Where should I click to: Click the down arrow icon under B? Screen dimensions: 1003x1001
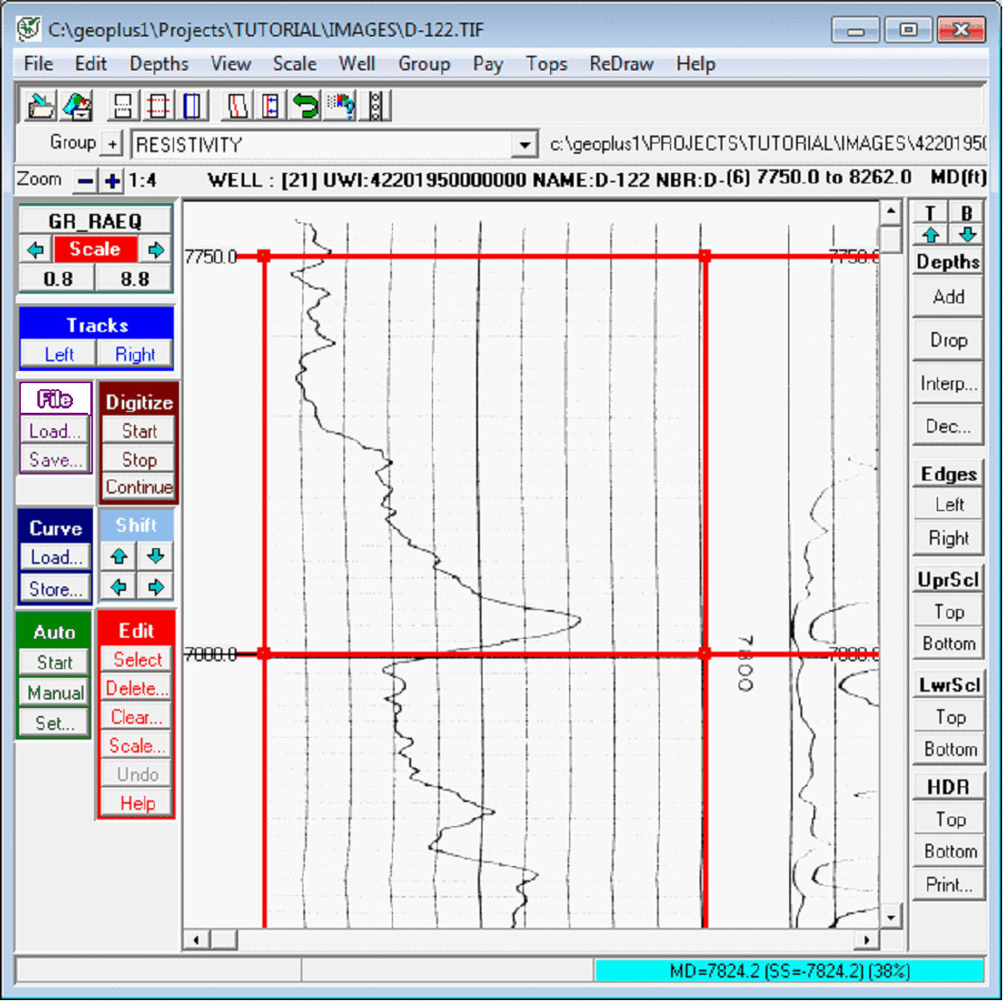click(966, 235)
